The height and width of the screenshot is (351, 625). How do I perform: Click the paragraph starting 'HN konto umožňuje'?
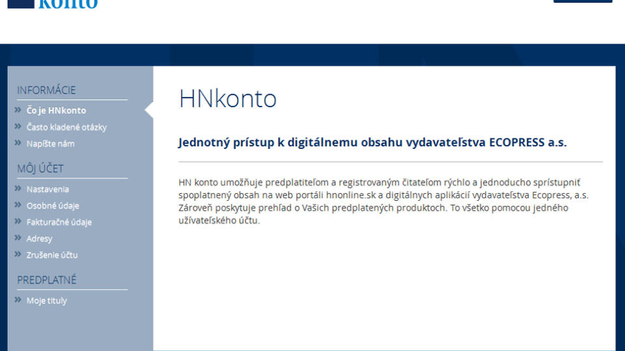tap(383, 201)
